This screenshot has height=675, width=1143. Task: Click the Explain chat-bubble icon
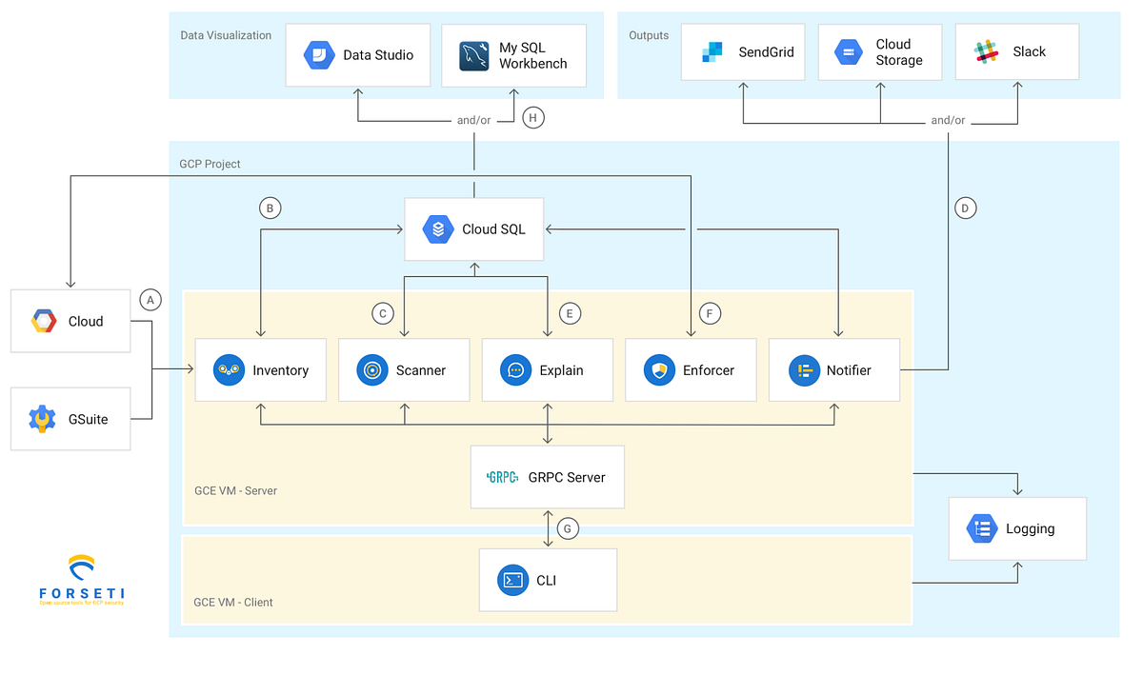tap(515, 369)
